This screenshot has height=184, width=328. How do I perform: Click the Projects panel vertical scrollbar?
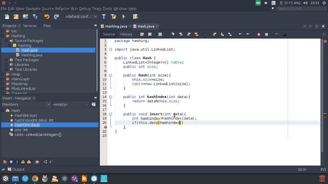(97, 60)
